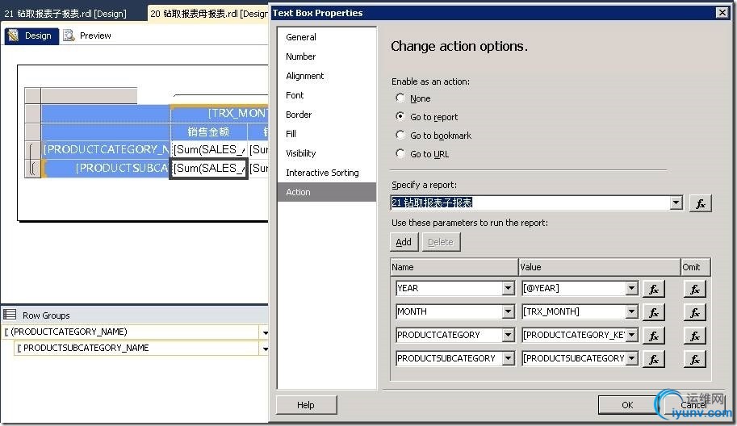This screenshot has height=426, width=737.
Task: Select the 销售金额 header cell
Action: point(209,132)
